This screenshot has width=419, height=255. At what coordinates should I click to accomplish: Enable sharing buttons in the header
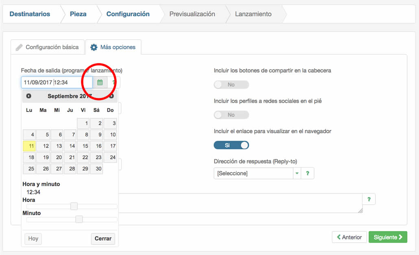pyautogui.click(x=231, y=84)
